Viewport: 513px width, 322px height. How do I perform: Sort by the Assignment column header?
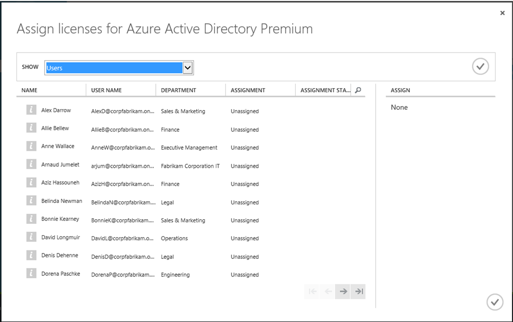pos(247,90)
